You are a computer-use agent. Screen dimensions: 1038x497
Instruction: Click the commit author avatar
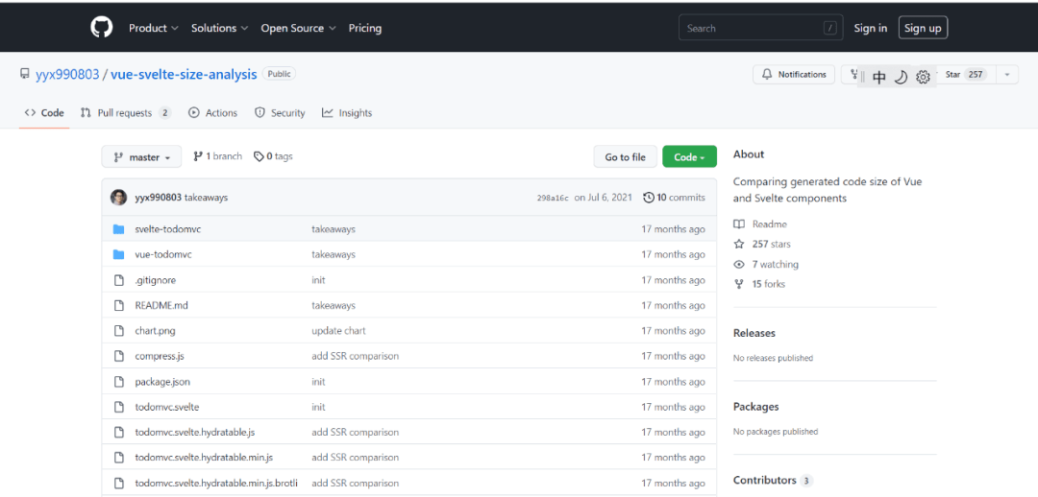118,198
